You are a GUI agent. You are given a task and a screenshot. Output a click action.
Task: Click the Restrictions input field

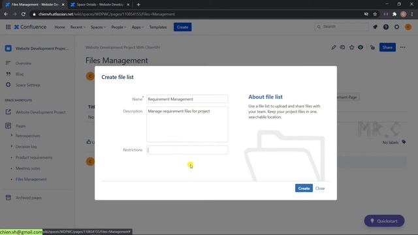pyautogui.click(x=187, y=149)
